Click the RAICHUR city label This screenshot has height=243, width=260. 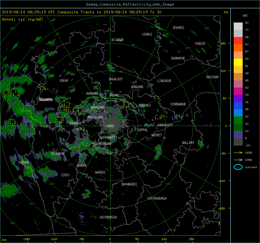(x=212, y=77)
